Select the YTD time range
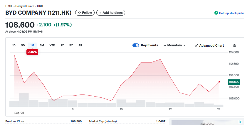 coord(52,45)
